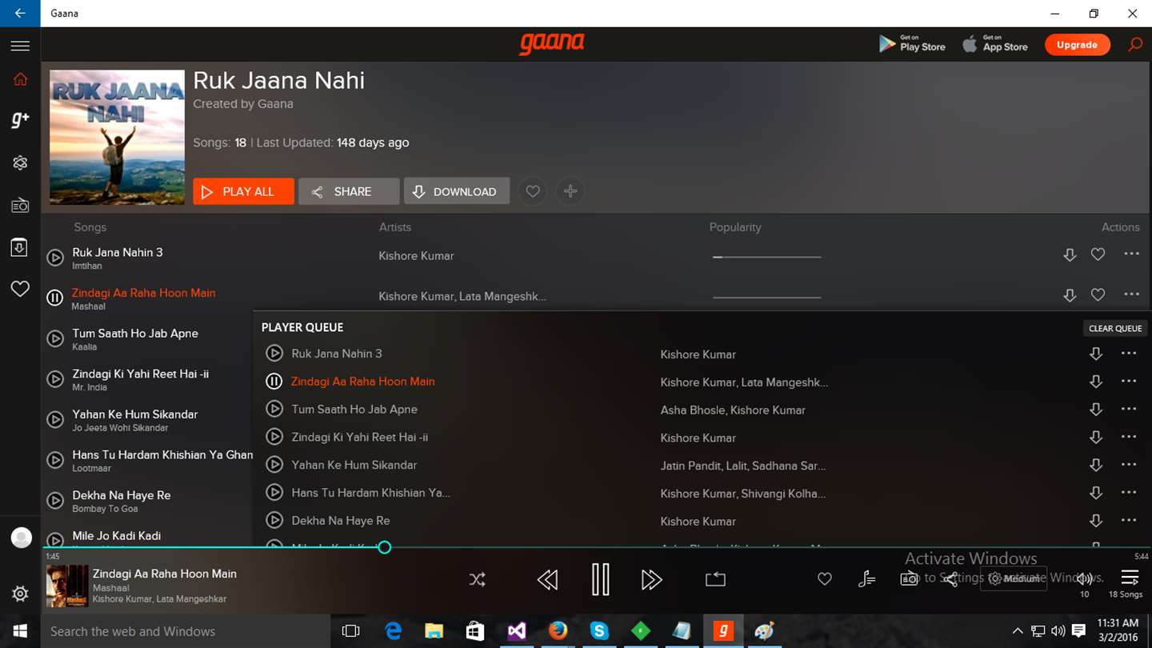Pause Zindagi Aa Raha Hoon Main in song list

click(x=55, y=298)
